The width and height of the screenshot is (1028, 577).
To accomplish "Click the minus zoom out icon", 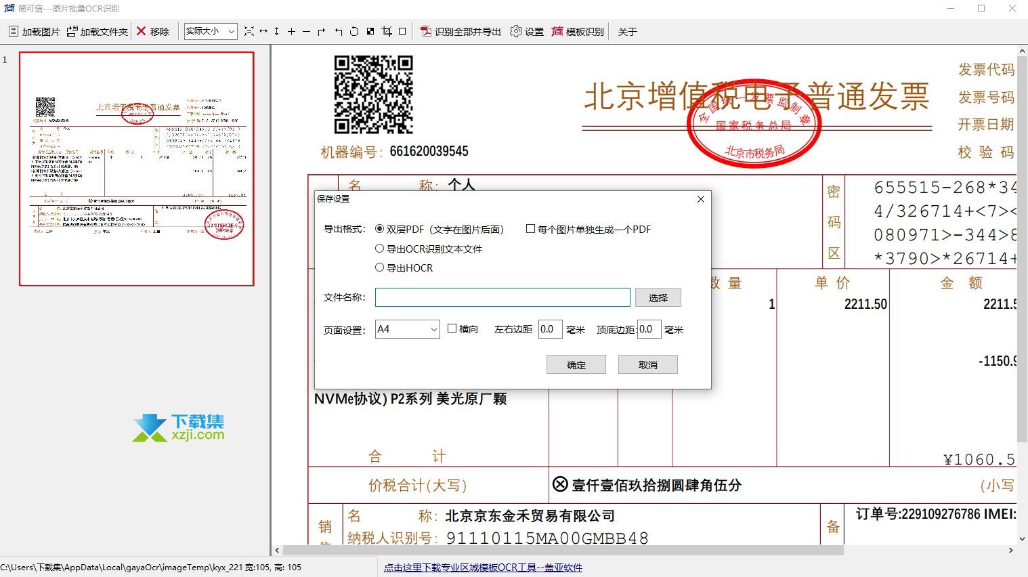I will 306,31.
